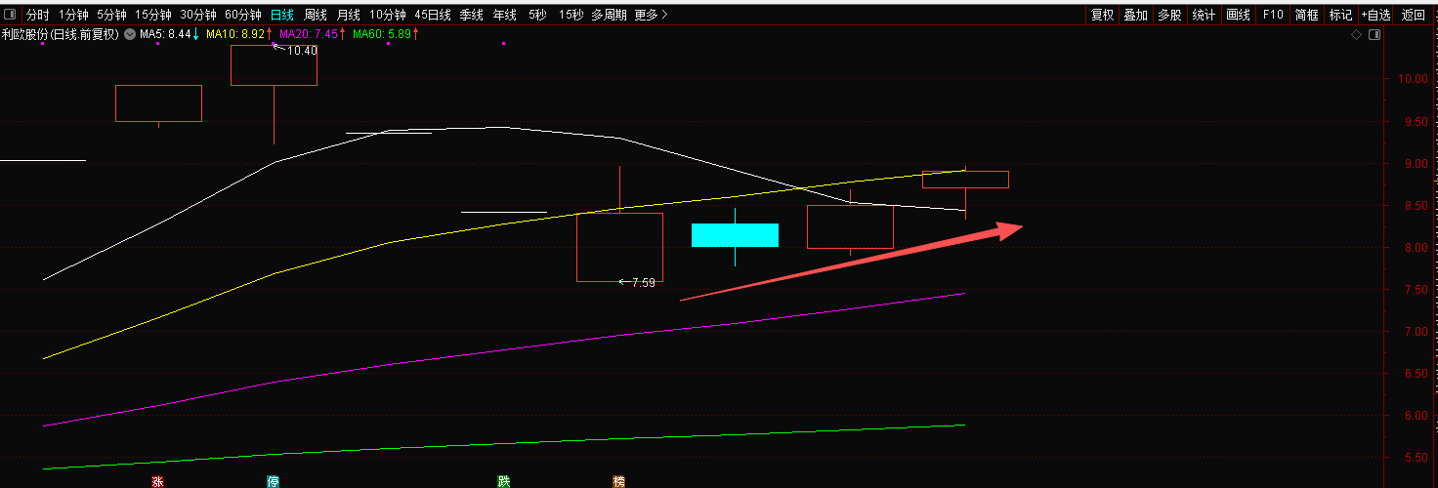1438x488 pixels.
Task: Click the diamond marker icon in chart corner
Action: pyautogui.click(x=1356, y=35)
